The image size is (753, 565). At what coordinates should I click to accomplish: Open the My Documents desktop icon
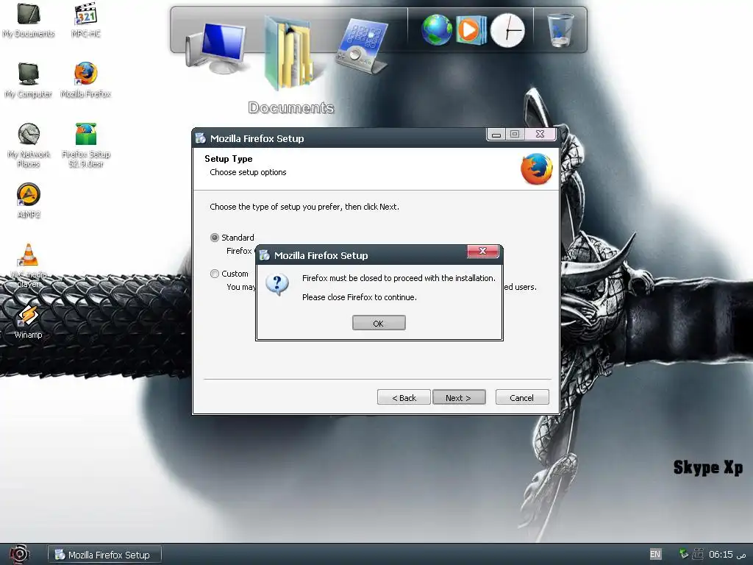tap(29, 20)
